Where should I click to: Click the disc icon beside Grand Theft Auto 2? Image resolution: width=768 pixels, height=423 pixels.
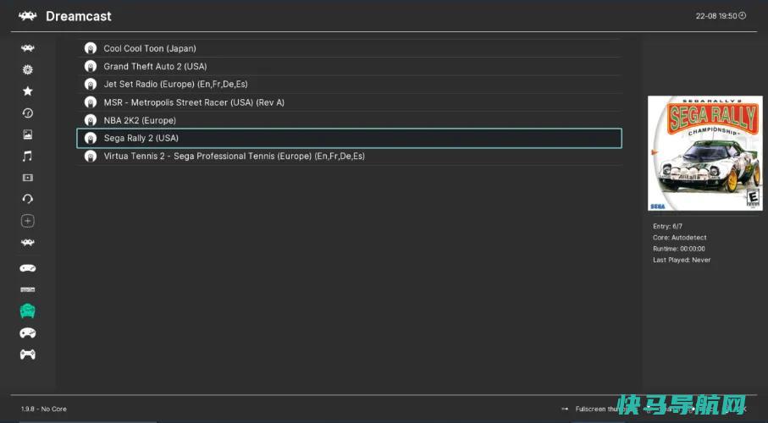[x=90, y=66]
